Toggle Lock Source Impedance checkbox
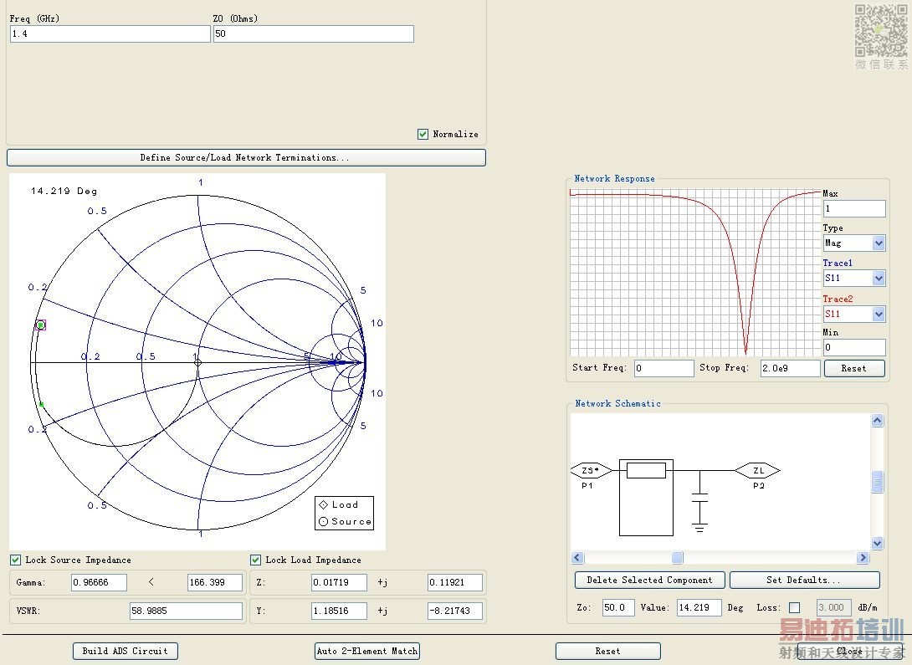This screenshot has height=665, width=912. pyautogui.click(x=16, y=560)
